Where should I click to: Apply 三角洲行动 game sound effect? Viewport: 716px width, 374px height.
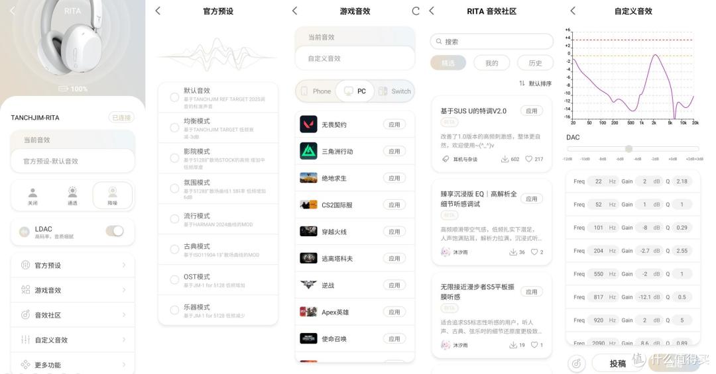pos(394,151)
